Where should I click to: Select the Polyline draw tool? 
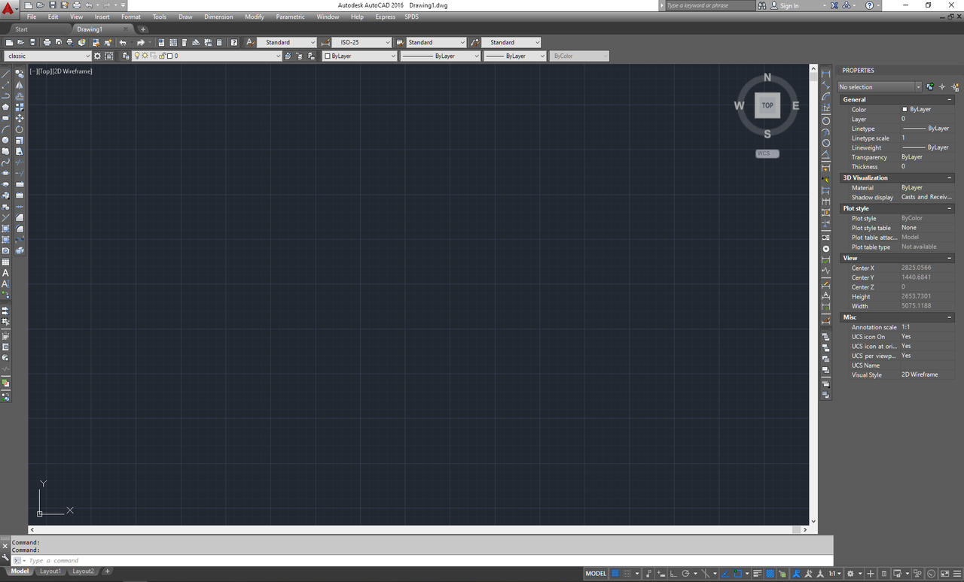tap(5, 96)
